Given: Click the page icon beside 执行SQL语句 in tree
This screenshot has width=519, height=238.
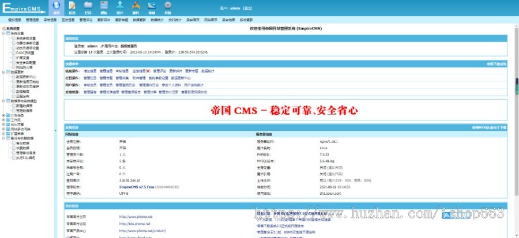Looking at the screenshot, I should [x=14, y=158].
